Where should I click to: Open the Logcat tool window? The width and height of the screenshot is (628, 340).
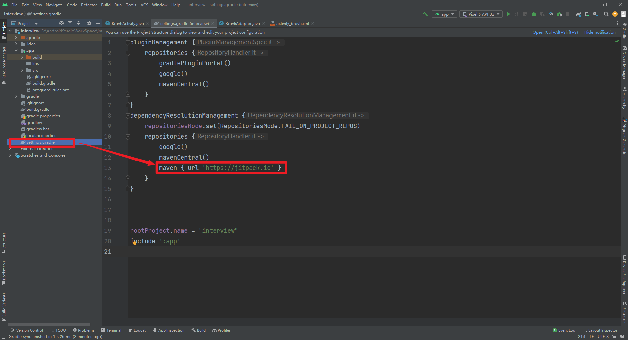coord(137,330)
